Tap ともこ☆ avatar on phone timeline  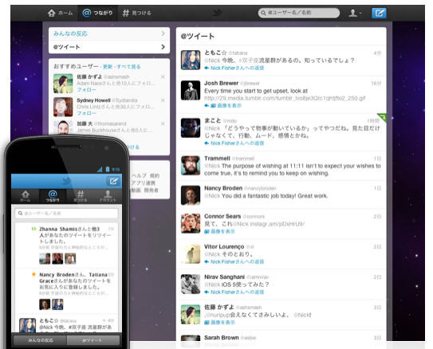point(27,325)
